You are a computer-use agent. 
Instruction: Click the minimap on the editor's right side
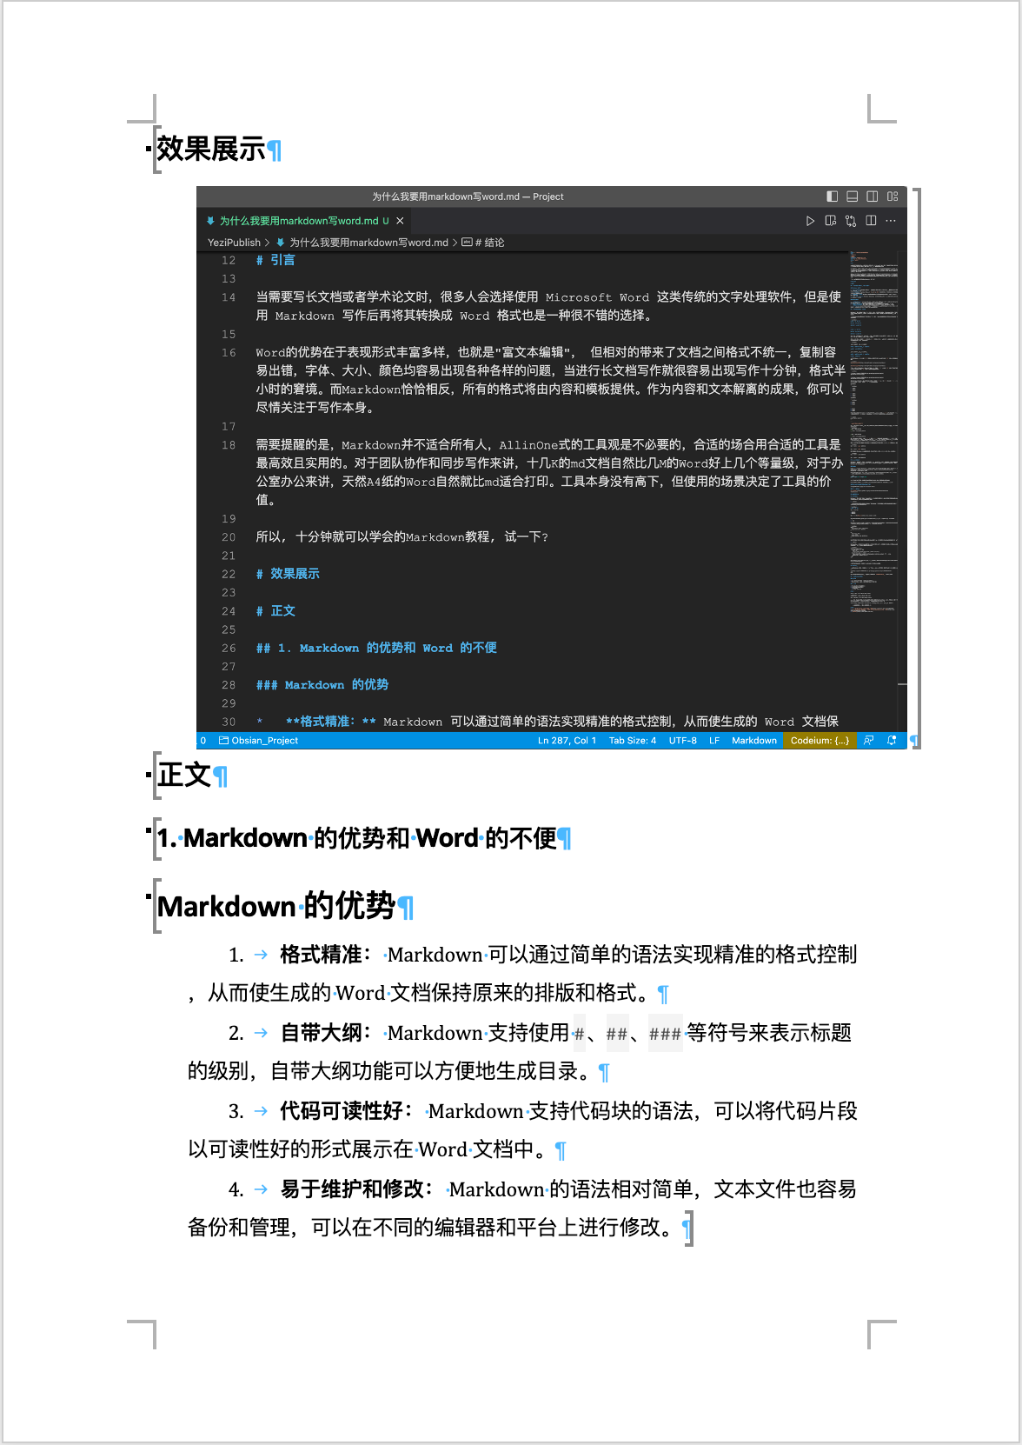click(873, 434)
